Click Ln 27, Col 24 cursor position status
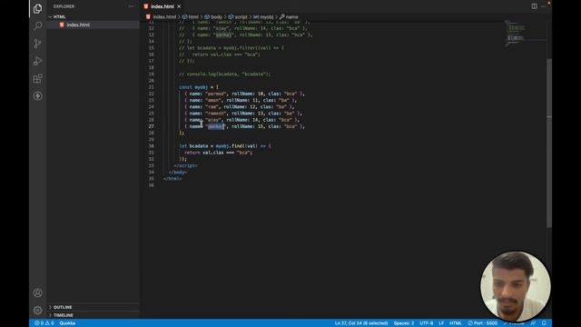This screenshot has height=327, width=581. pos(361,323)
